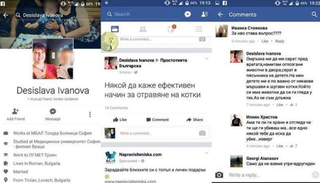The width and height of the screenshot is (320, 183).
Task: Tap the Share button under the post
Action: [x=194, y=120]
